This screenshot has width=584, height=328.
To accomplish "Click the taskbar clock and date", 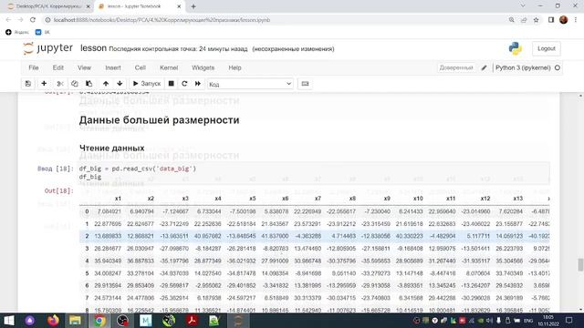I will (x=548, y=321).
